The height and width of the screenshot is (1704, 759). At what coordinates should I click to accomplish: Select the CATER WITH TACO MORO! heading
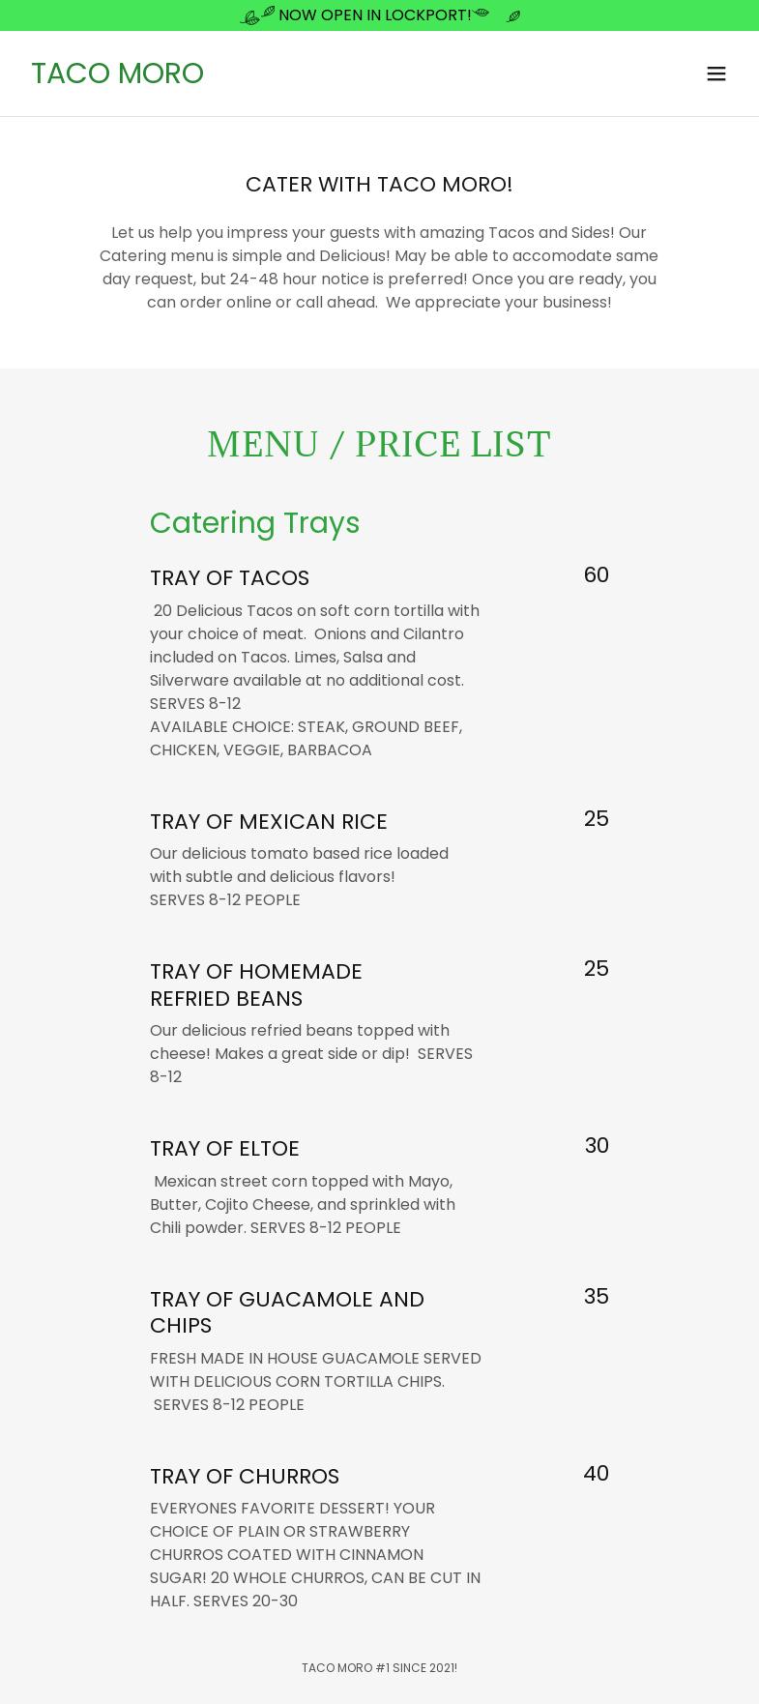click(x=379, y=184)
